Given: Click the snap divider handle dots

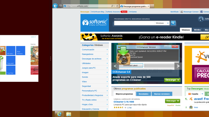Looking at the screenshot, I should pyautogui.click(x=51, y=58).
